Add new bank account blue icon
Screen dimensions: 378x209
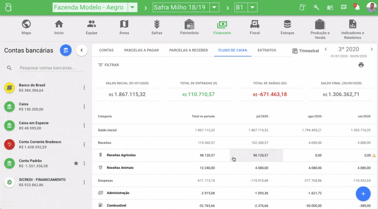coord(66,50)
